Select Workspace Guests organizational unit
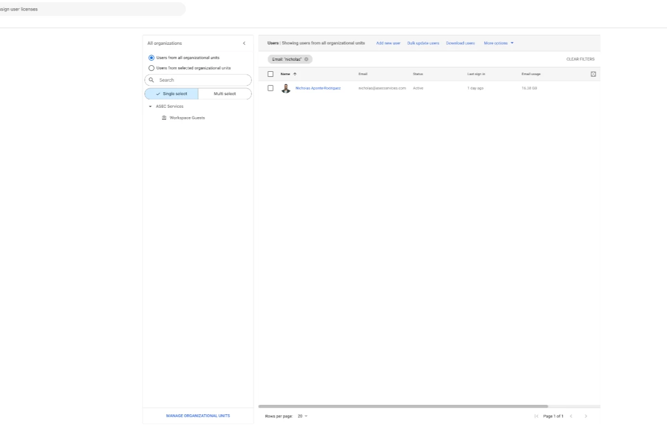This screenshot has height=433, width=667. 187,118
